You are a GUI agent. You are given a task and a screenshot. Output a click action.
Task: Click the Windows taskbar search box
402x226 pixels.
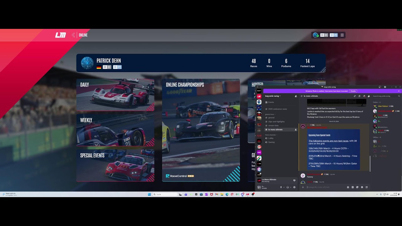pyautogui.click(x=165, y=194)
